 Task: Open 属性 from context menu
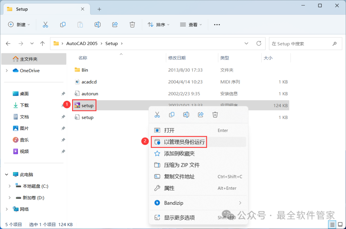[198, 188]
